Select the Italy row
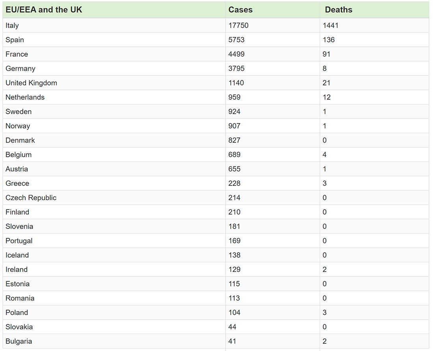Screen dimensions: 433x351 118,25
